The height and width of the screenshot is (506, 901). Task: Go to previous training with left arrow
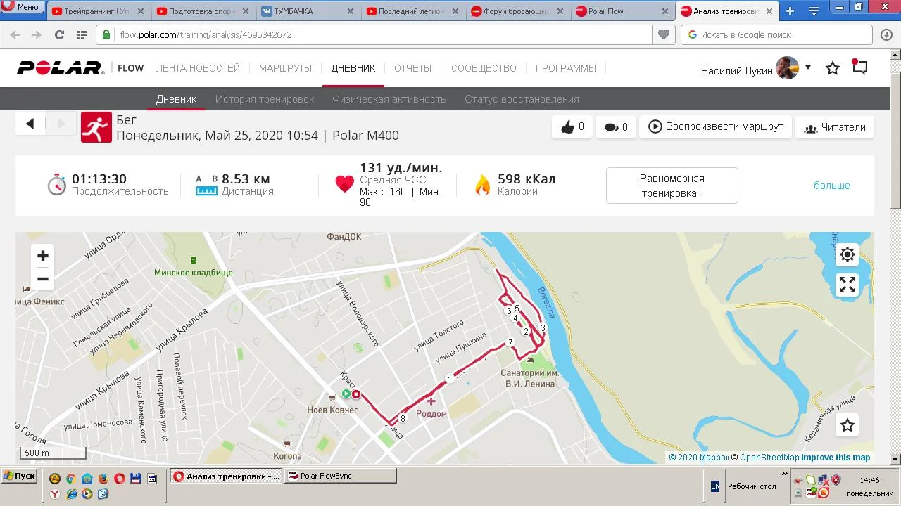pyautogui.click(x=30, y=124)
